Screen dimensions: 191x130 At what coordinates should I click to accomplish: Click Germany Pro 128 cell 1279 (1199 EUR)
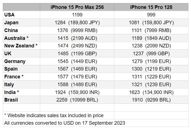pyautogui.click(x=151, y=61)
